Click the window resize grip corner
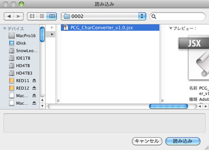209x150 pixels. click(206, 147)
